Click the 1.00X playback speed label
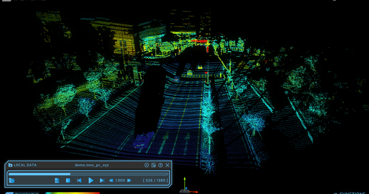The image size is (369, 194). coord(120,181)
